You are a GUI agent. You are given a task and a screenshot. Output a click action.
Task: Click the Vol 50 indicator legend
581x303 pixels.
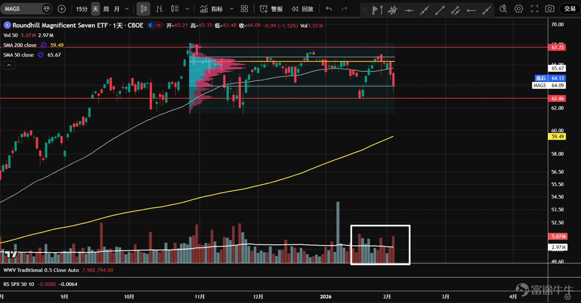[x=11, y=35]
